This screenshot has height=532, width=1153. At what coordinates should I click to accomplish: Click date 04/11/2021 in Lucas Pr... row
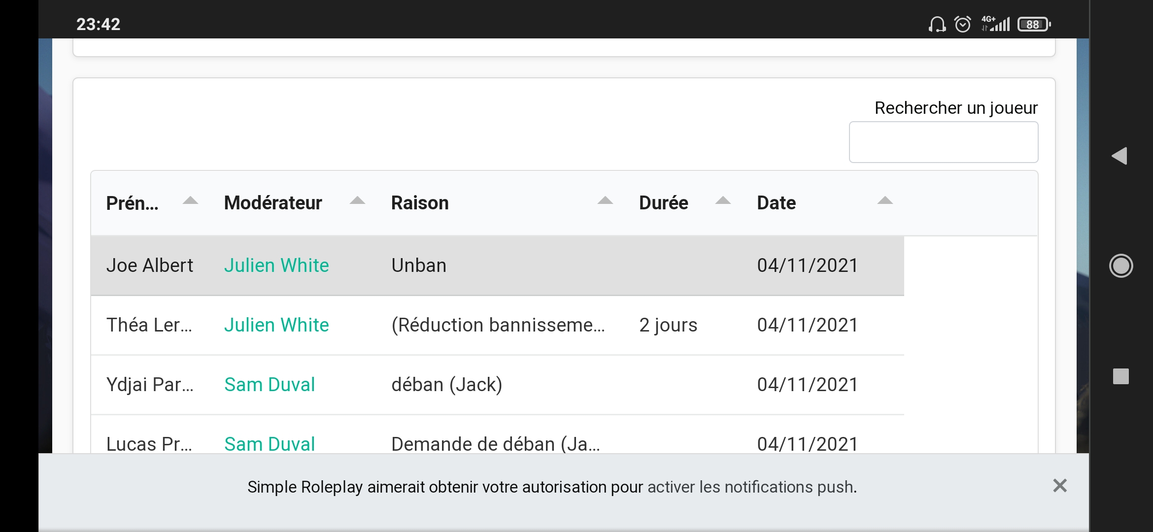(x=808, y=444)
